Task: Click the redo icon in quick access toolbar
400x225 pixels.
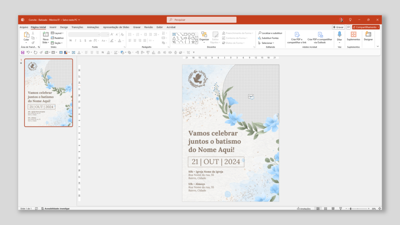Action: (36, 53)
